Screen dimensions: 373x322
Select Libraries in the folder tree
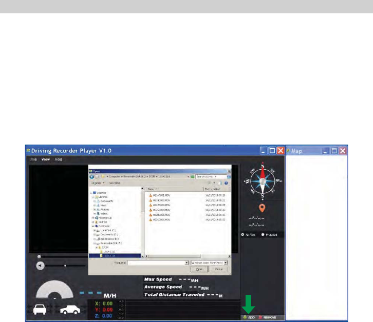tap(103, 197)
